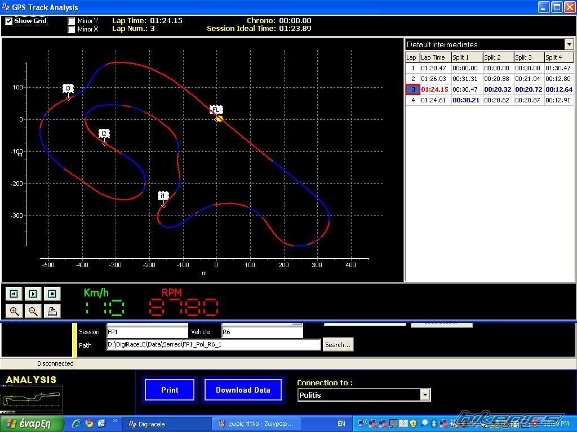Zoom out of the track map
Viewport: 577px width, 432px height.
(33, 311)
